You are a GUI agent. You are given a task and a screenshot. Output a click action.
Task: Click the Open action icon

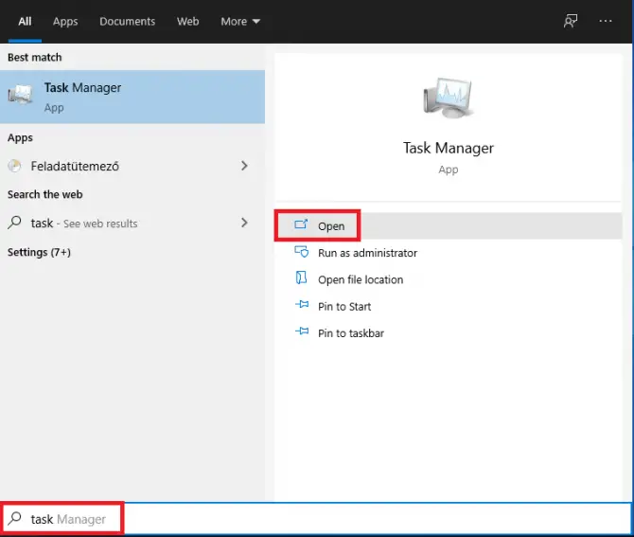(x=301, y=224)
